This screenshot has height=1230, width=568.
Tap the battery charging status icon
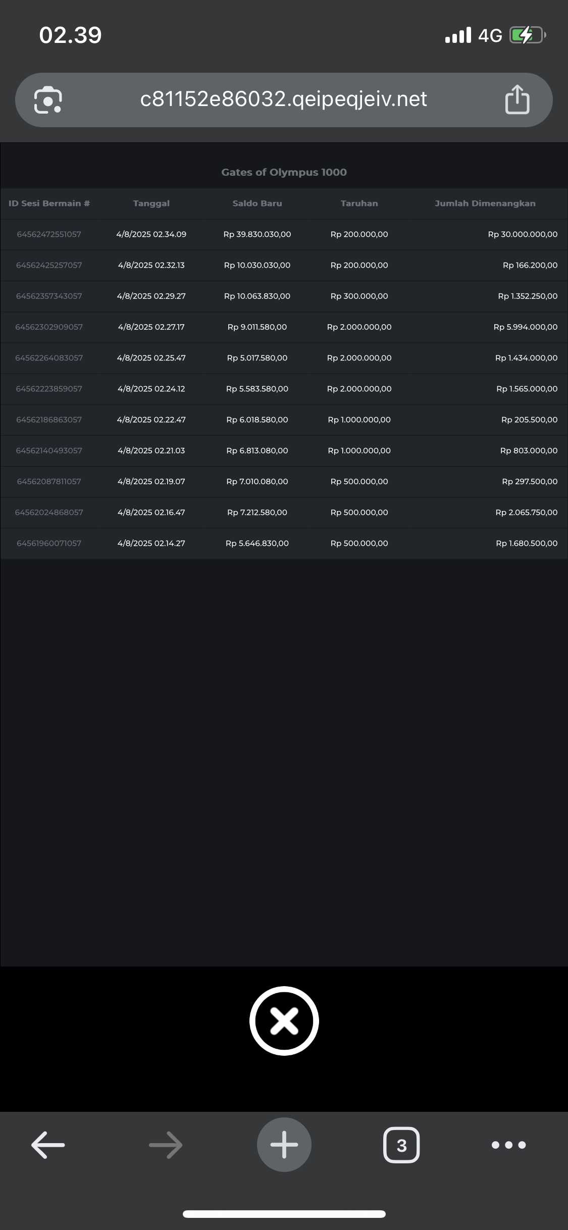point(528,35)
